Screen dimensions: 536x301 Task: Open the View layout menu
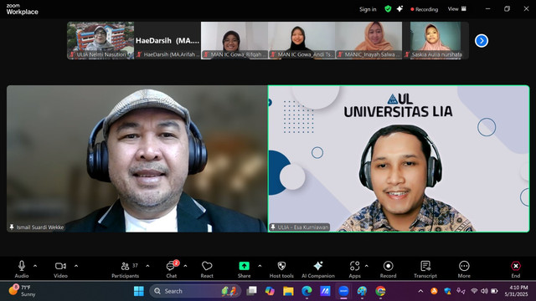[456, 9]
